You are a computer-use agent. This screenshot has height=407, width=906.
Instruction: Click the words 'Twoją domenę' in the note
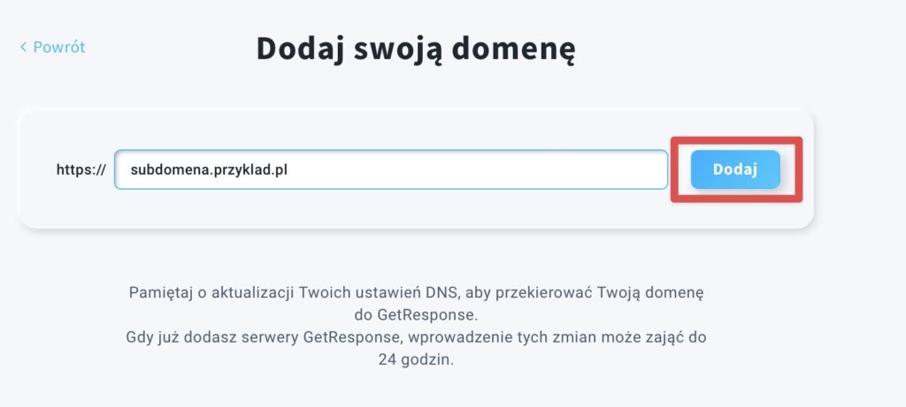[x=650, y=293]
